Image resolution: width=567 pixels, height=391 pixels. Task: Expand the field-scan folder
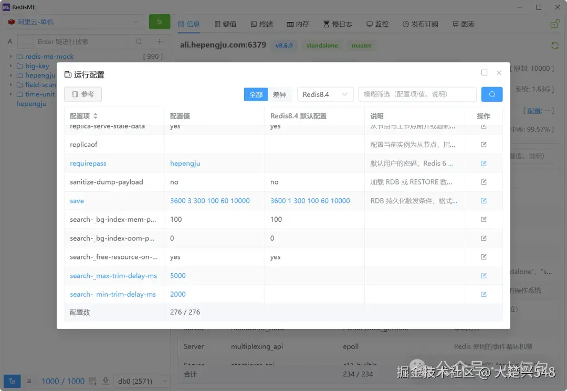tap(11, 84)
